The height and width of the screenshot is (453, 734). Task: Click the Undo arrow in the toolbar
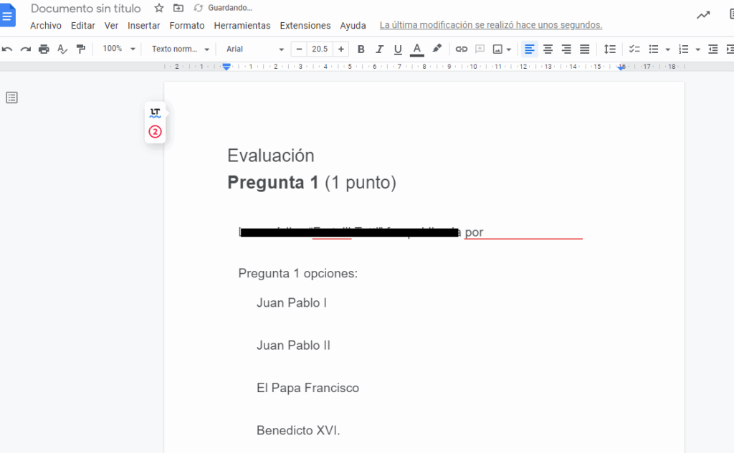(x=7, y=49)
